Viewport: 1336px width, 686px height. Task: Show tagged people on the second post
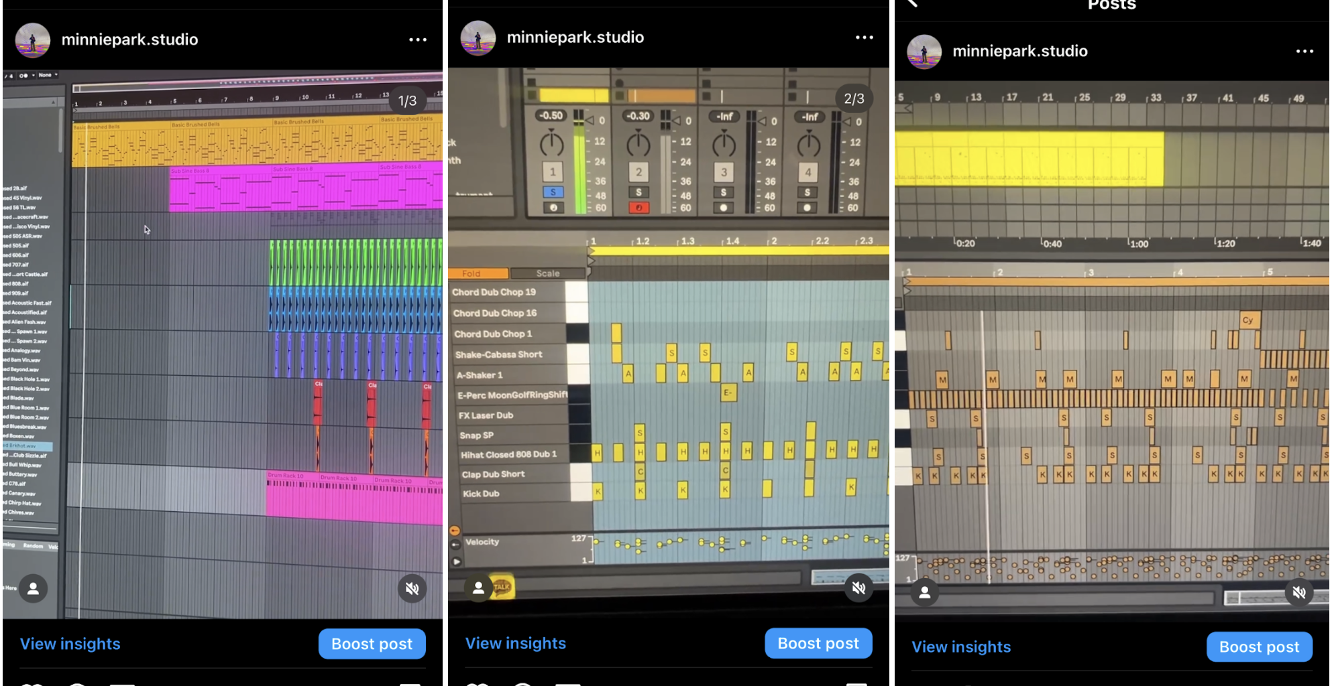478,588
